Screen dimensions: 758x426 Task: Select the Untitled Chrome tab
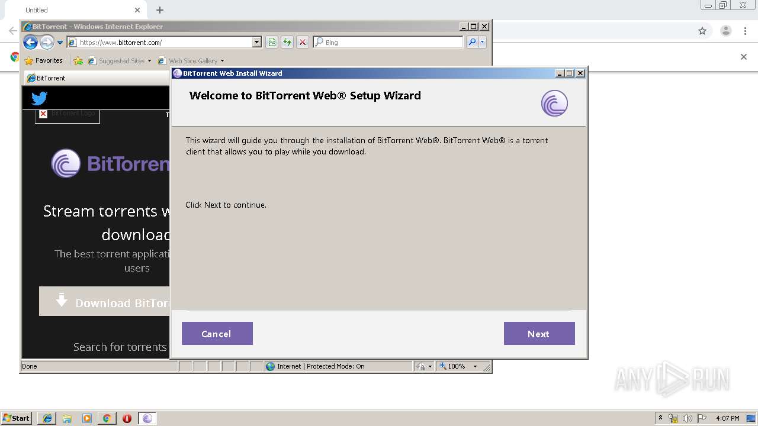[x=77, y=10]
